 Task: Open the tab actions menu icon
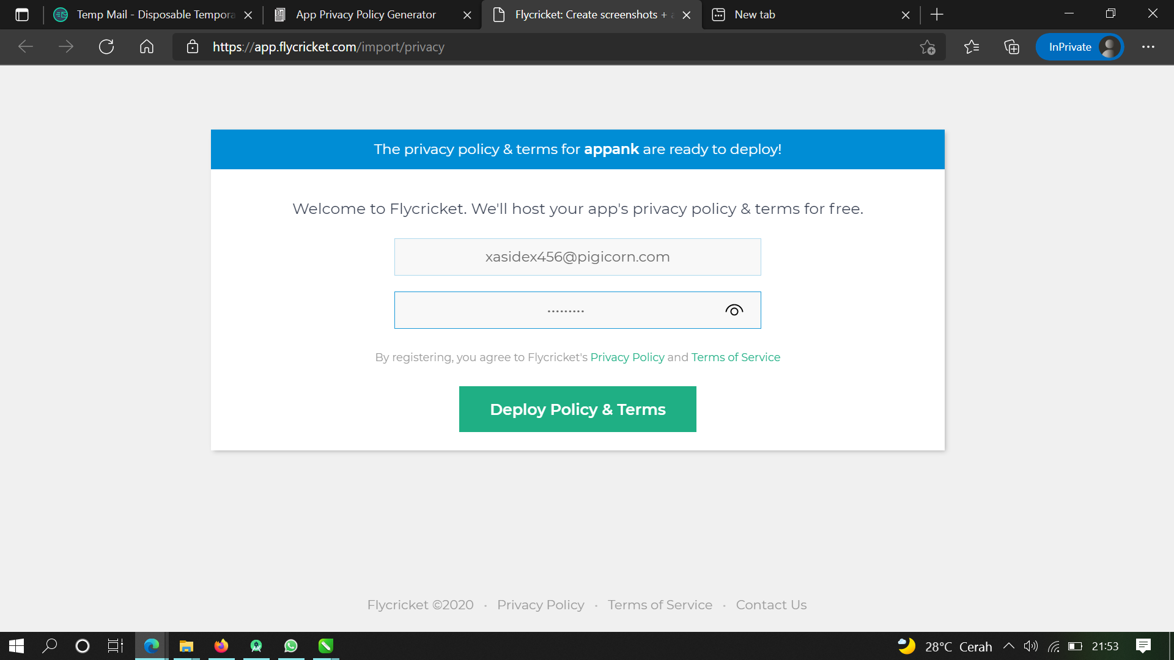22,15
